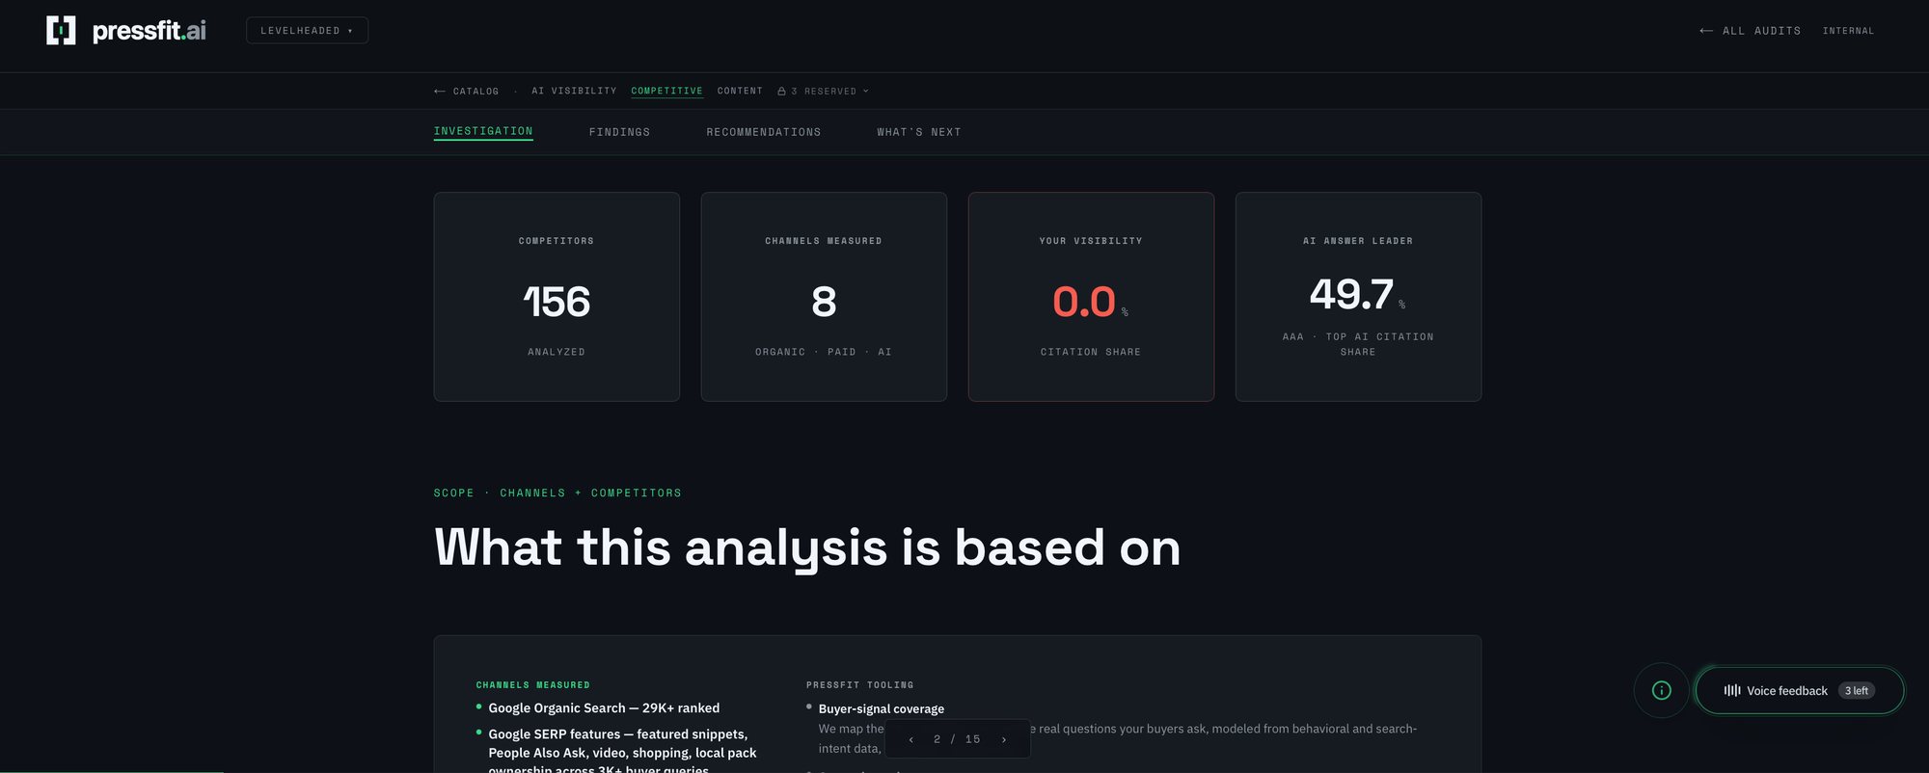Expand the 3 Reserved dropdown chevron
Viewport: 1929px width, 773px height.
(865, 92)
